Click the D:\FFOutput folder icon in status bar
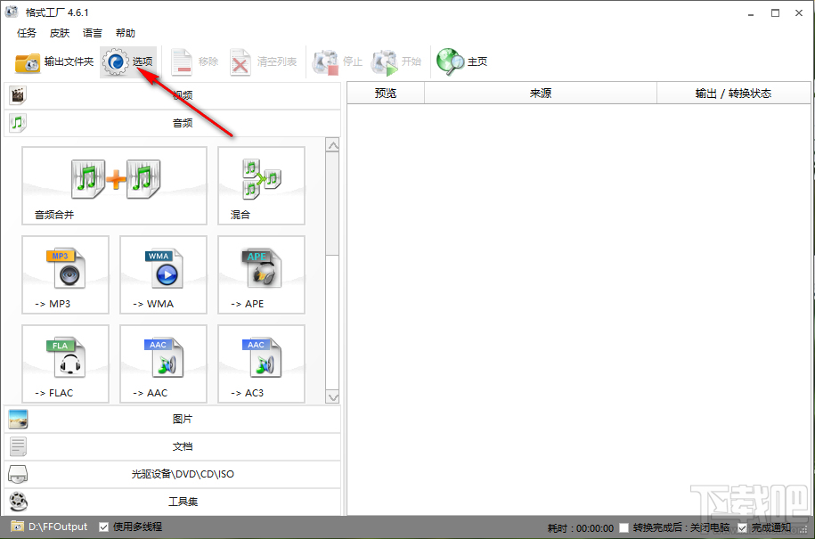The image size is (815, 539). coord(17,527)
